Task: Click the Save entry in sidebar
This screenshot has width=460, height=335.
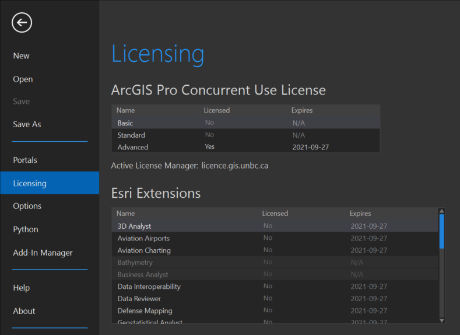Action: (x=21, y=102)
